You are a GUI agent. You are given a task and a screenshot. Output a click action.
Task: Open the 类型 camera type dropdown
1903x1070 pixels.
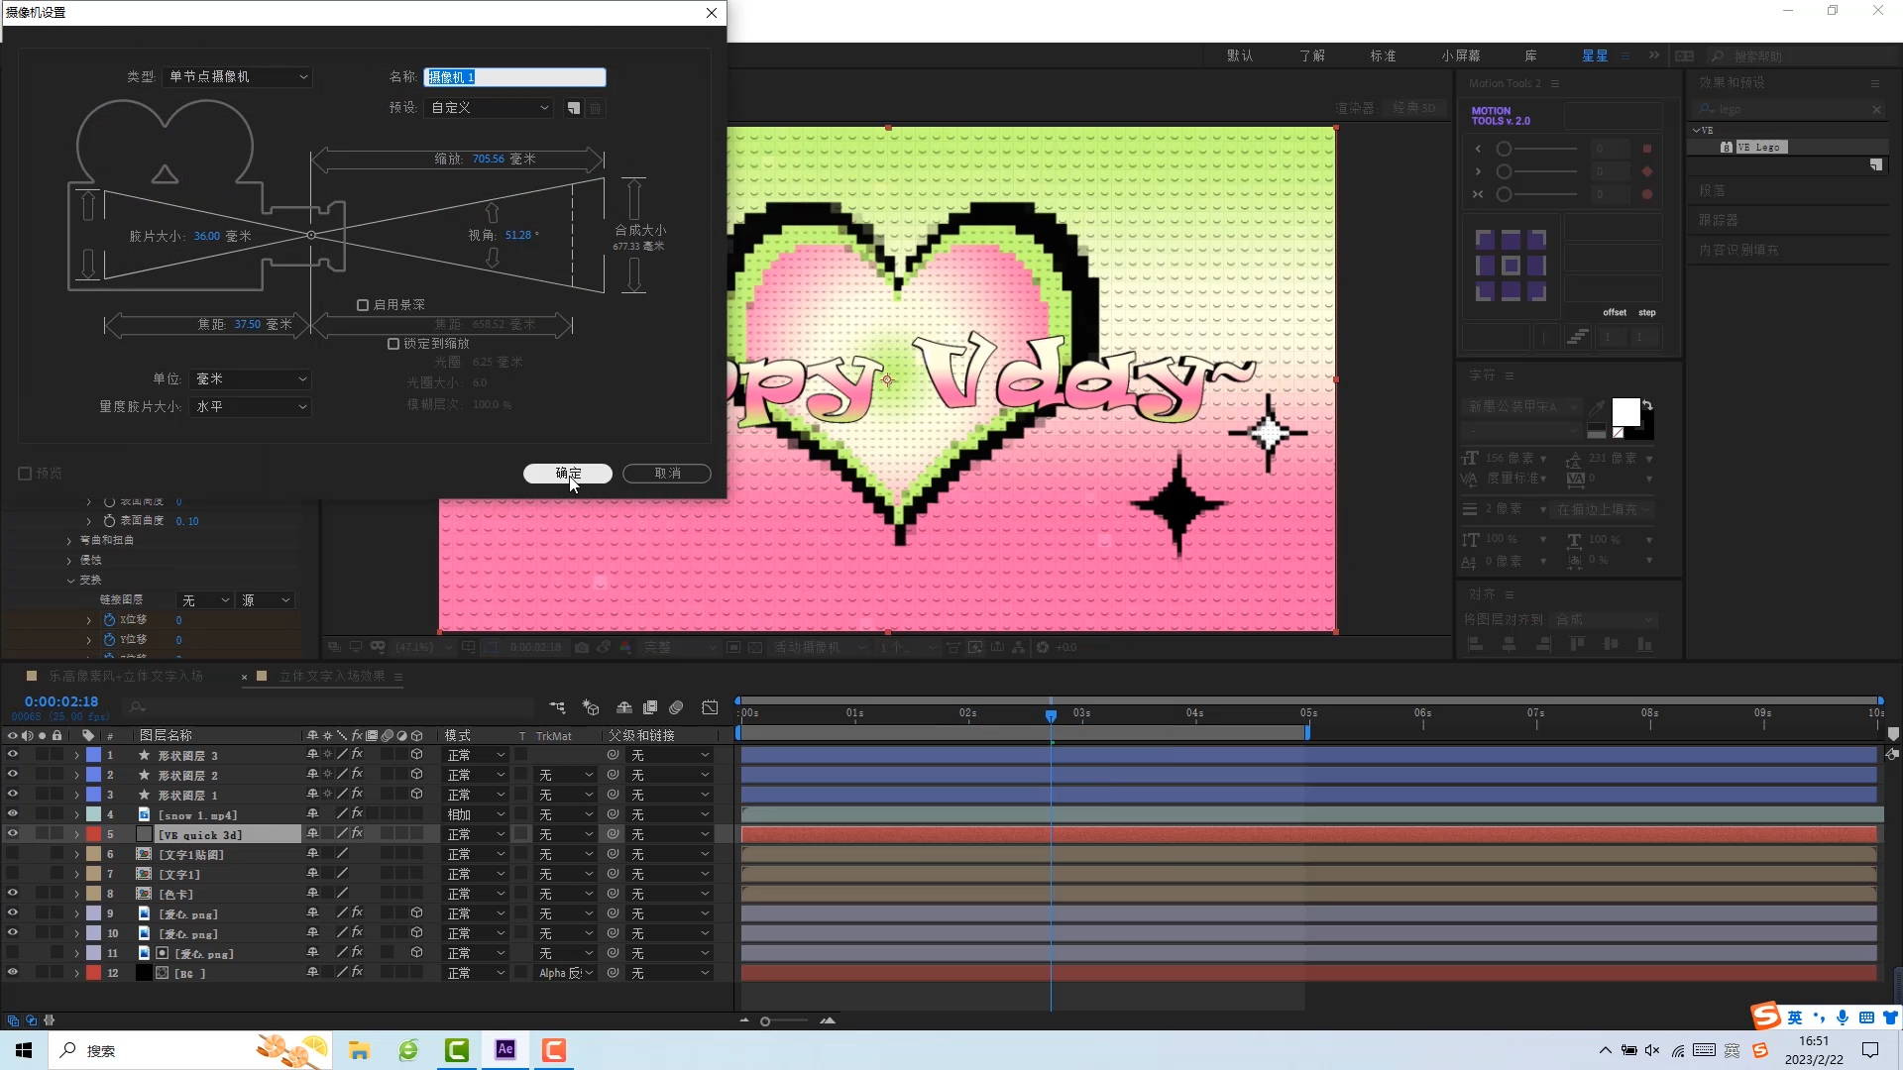click(238, 76)
